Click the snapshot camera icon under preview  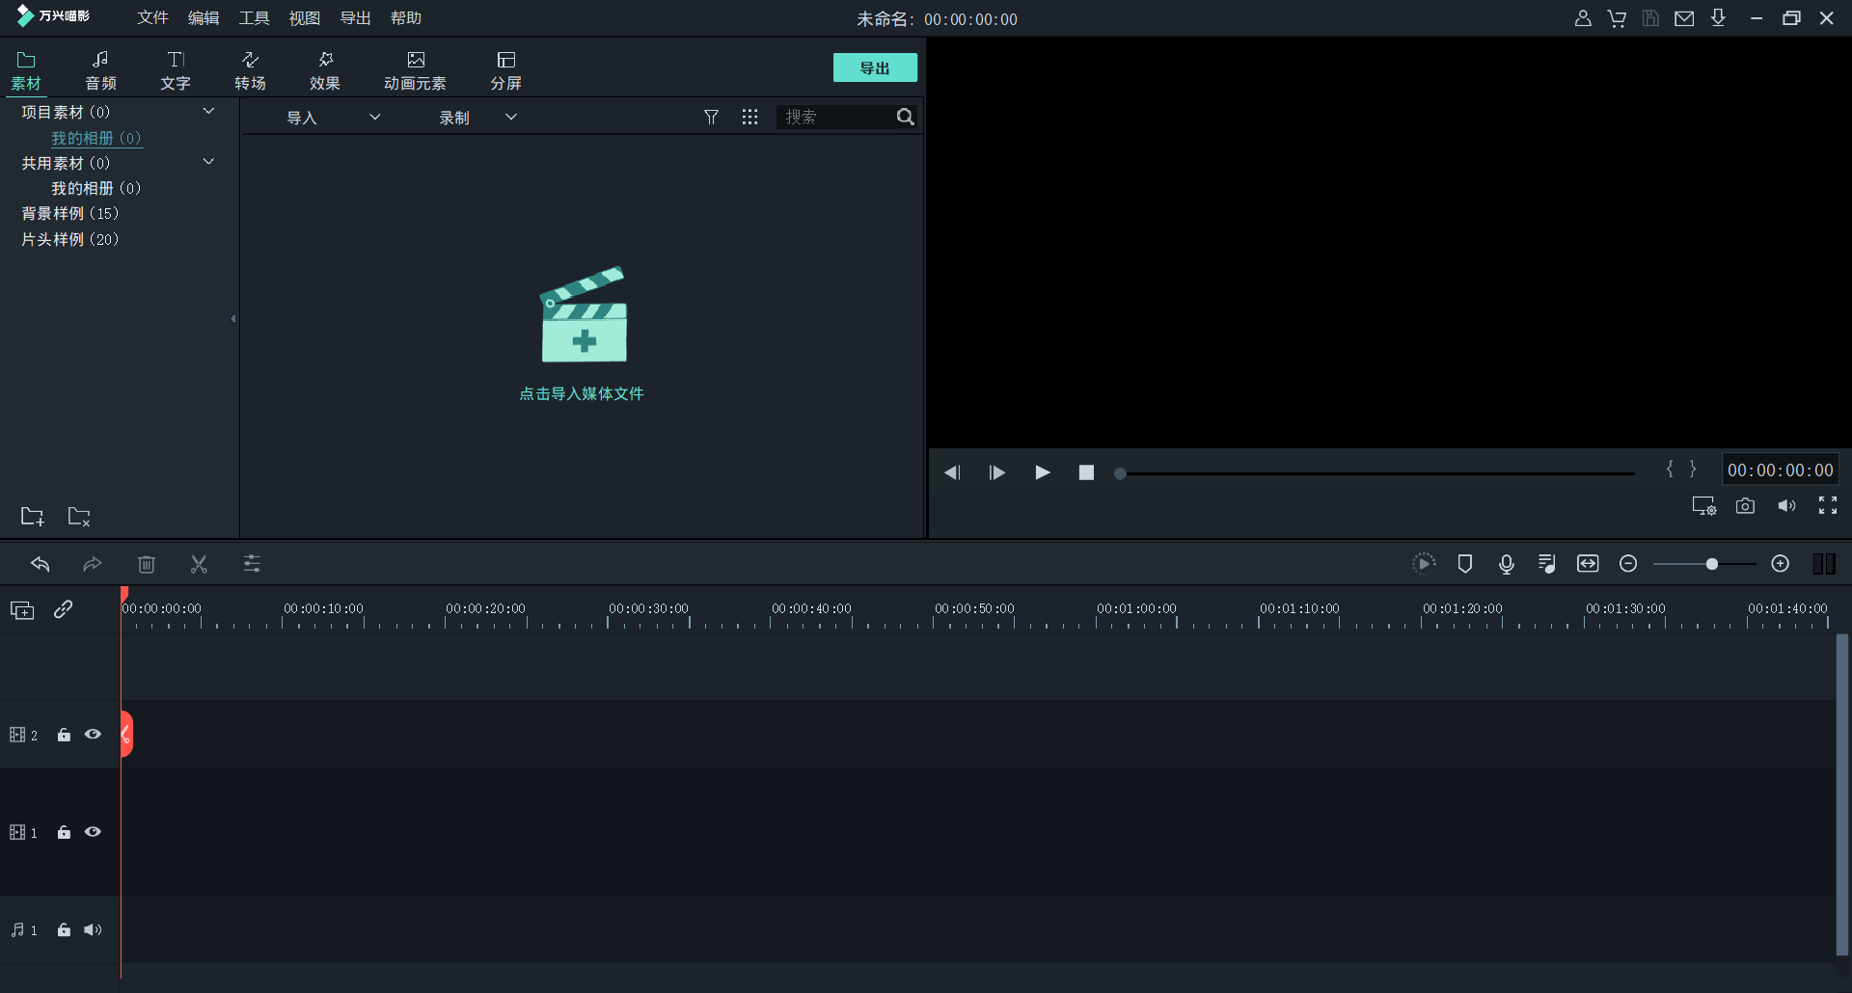point(1745,506)
